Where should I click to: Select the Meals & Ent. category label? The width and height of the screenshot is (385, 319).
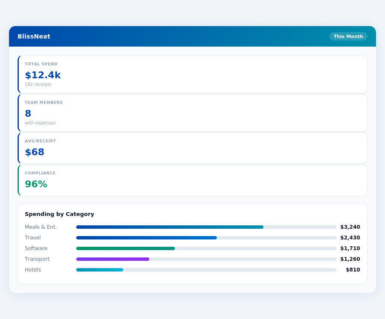pyautogui.click(x=40, y=227)
